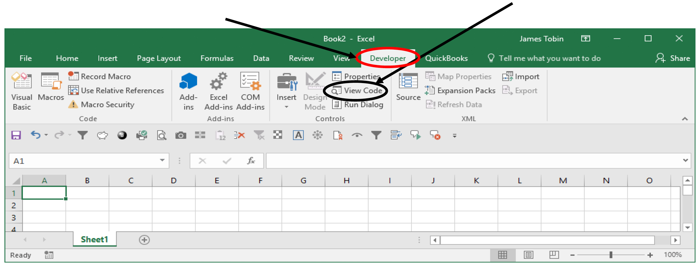Save the workbook with the floppy icon
The image size is (699, 267).
point(16,135)
